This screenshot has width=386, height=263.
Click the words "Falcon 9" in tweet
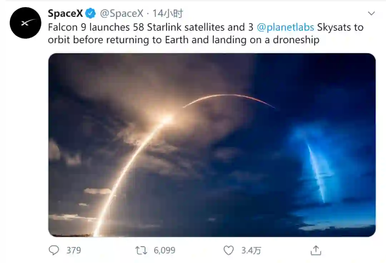coord(67,27)
